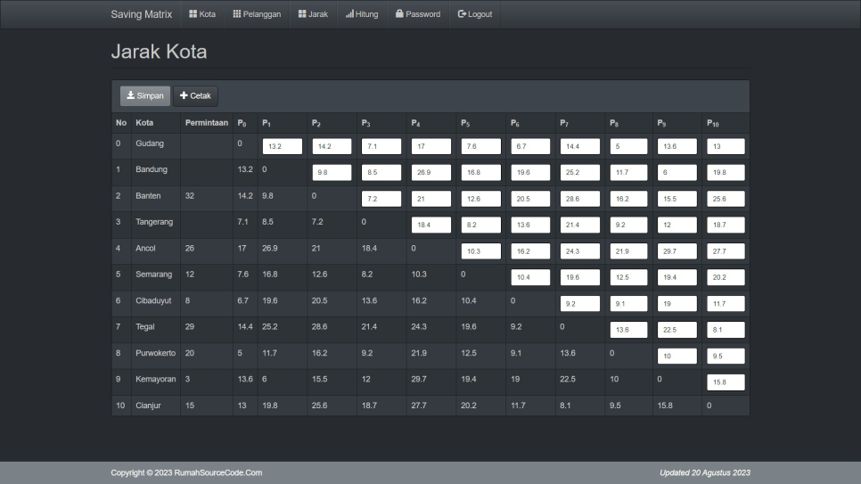Edit Gudang to P1 distance field 13.2
The width and height of the screenshot is (861, 484).
(x=282, y=146)
